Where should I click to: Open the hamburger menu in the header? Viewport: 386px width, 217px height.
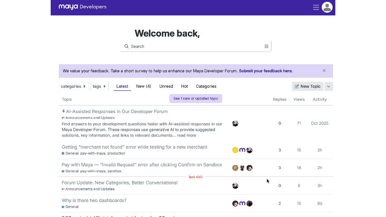coord(316,7)
